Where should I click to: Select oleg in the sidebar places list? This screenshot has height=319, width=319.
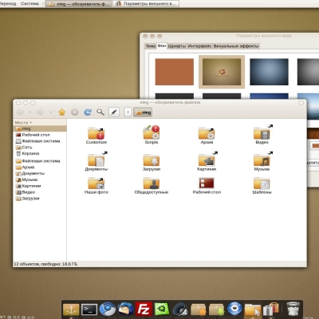40,128
